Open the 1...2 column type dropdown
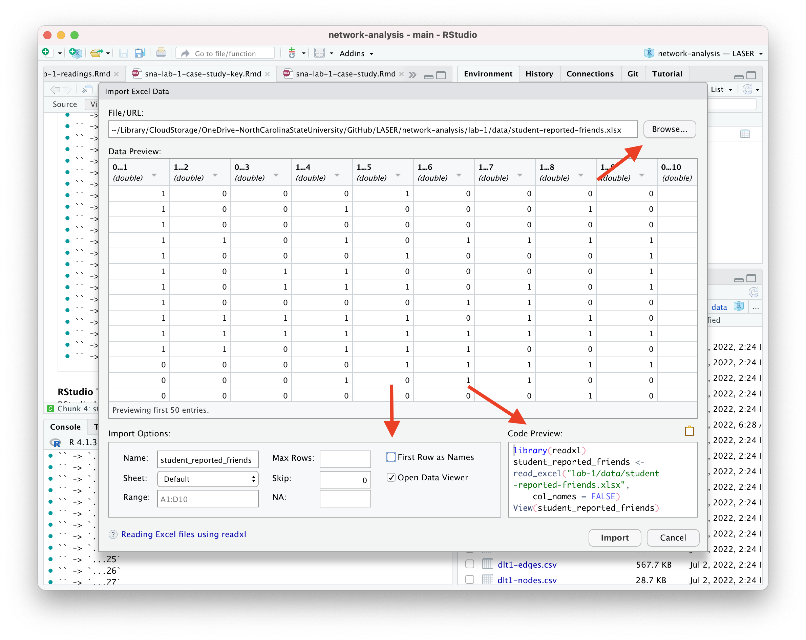This screenshot has width=806, height=640. 215,175
